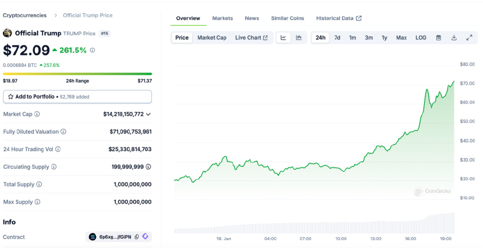The height and width of the screenshot is (248, 483).
Task: Toggle the LOG scale option
Action: click(x=421, y=38)
